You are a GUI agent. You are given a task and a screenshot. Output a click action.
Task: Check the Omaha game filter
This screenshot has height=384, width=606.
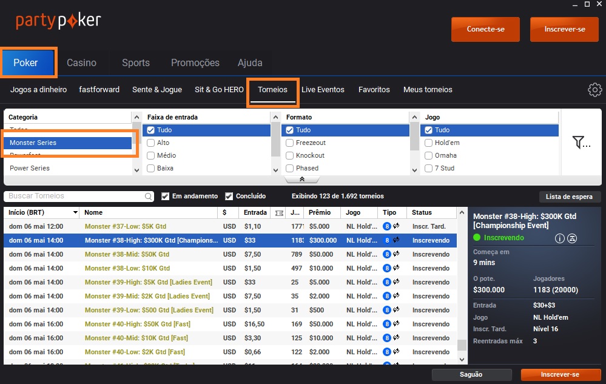click(x=428, y=156)
